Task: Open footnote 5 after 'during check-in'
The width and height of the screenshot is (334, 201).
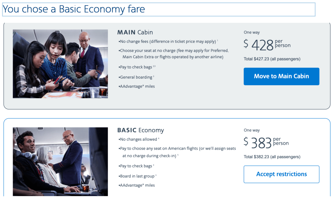Action: click(x=178, y=155)
